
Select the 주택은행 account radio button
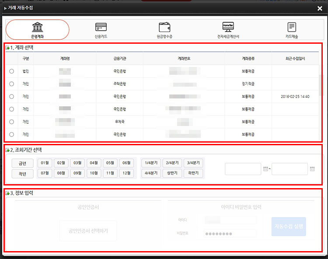[x=11, y=84]
